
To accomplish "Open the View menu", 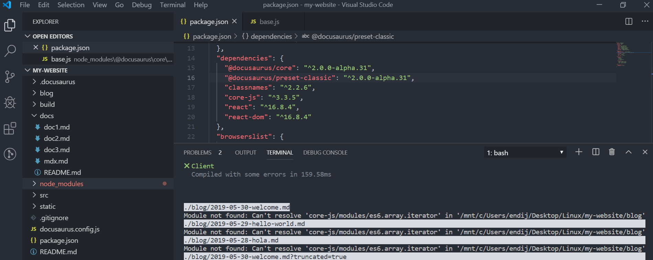I will pyautogui.click(x=100, y=5).
